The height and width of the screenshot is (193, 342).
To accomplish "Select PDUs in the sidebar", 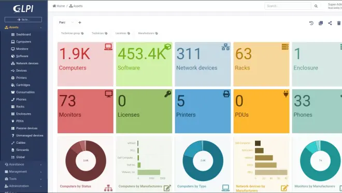I will [17, 121].
